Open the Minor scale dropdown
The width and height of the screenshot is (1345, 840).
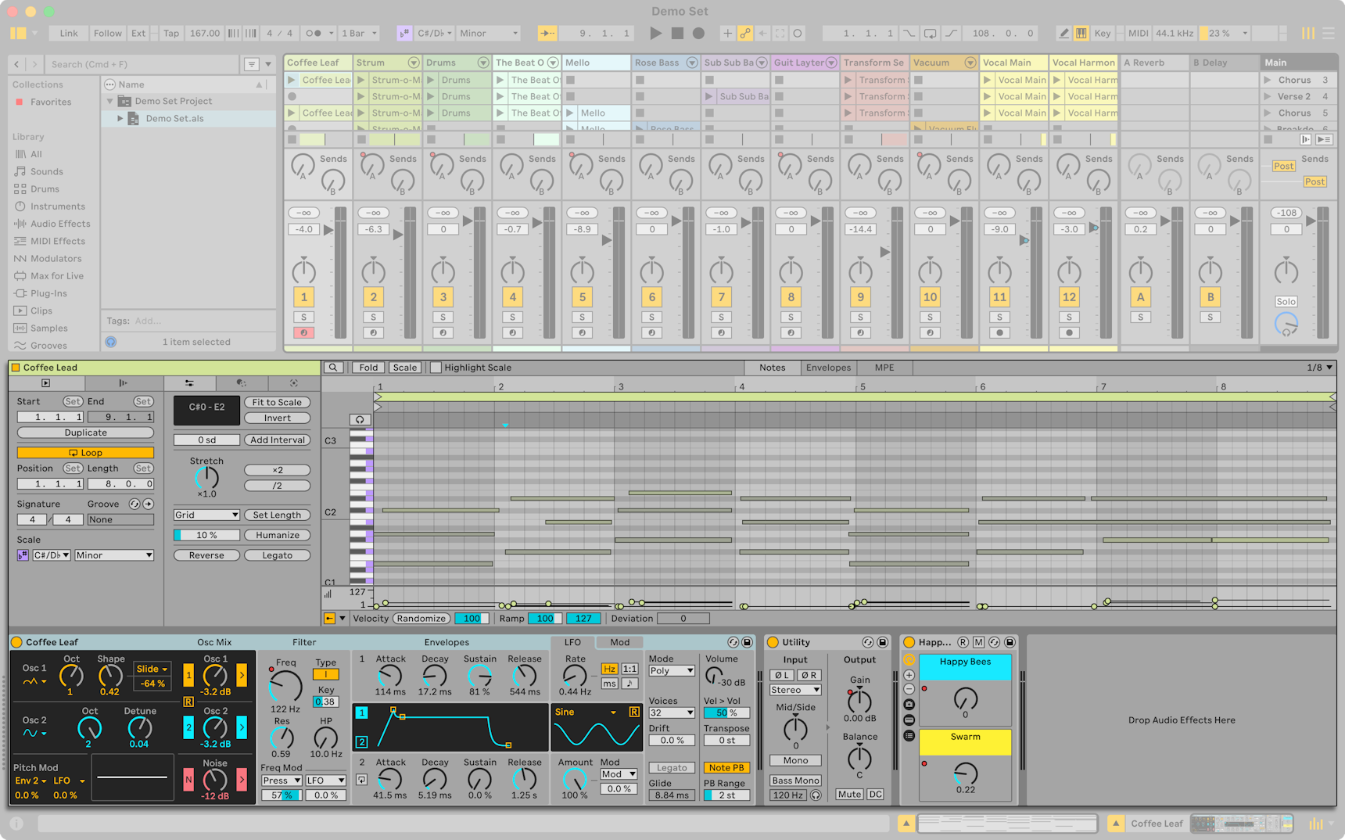[x=113, y=555]
